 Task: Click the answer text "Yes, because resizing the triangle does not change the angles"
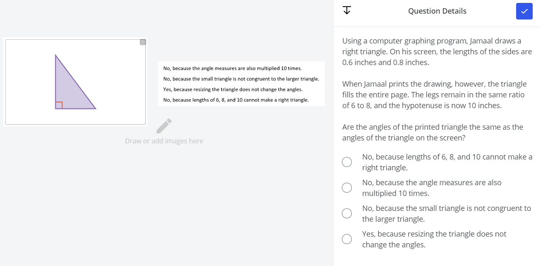point(434,239)
